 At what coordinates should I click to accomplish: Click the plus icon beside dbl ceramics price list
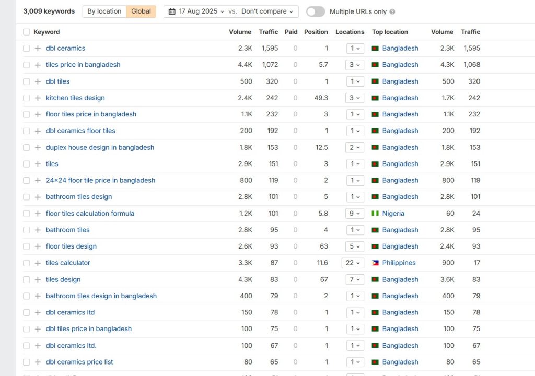click(x=37, y=362)
